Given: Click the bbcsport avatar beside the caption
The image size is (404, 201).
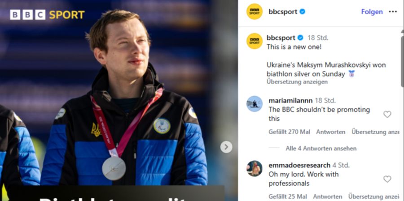Looking at the screenshot, I should pos(255,41).
